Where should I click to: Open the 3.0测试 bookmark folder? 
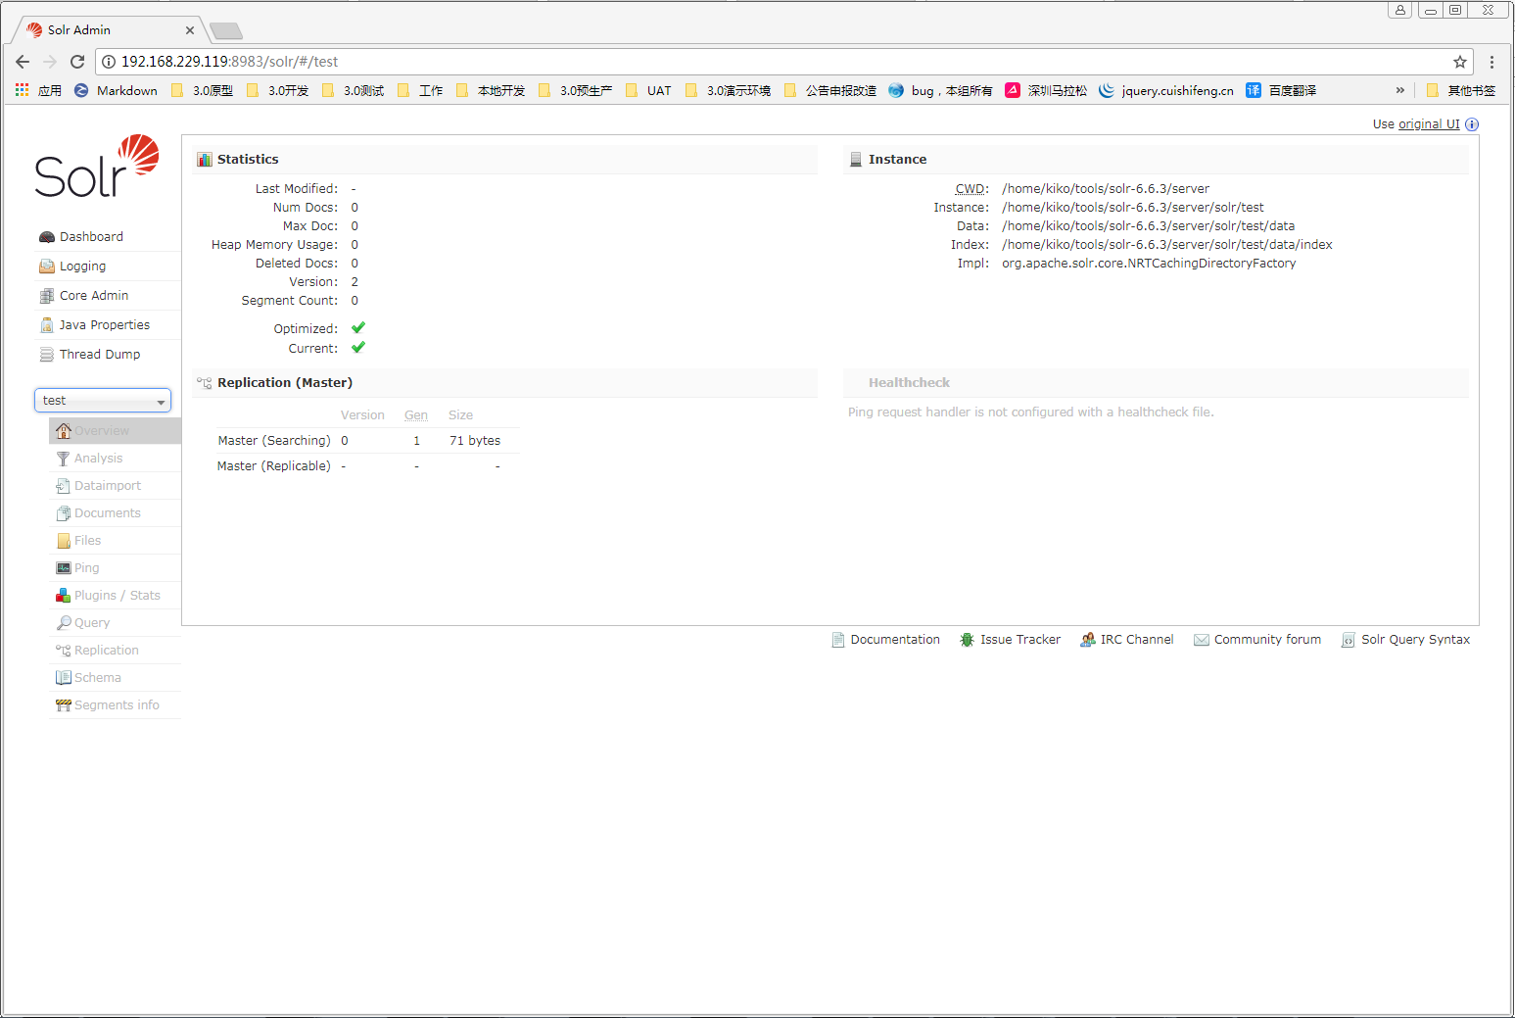point(353,90)
